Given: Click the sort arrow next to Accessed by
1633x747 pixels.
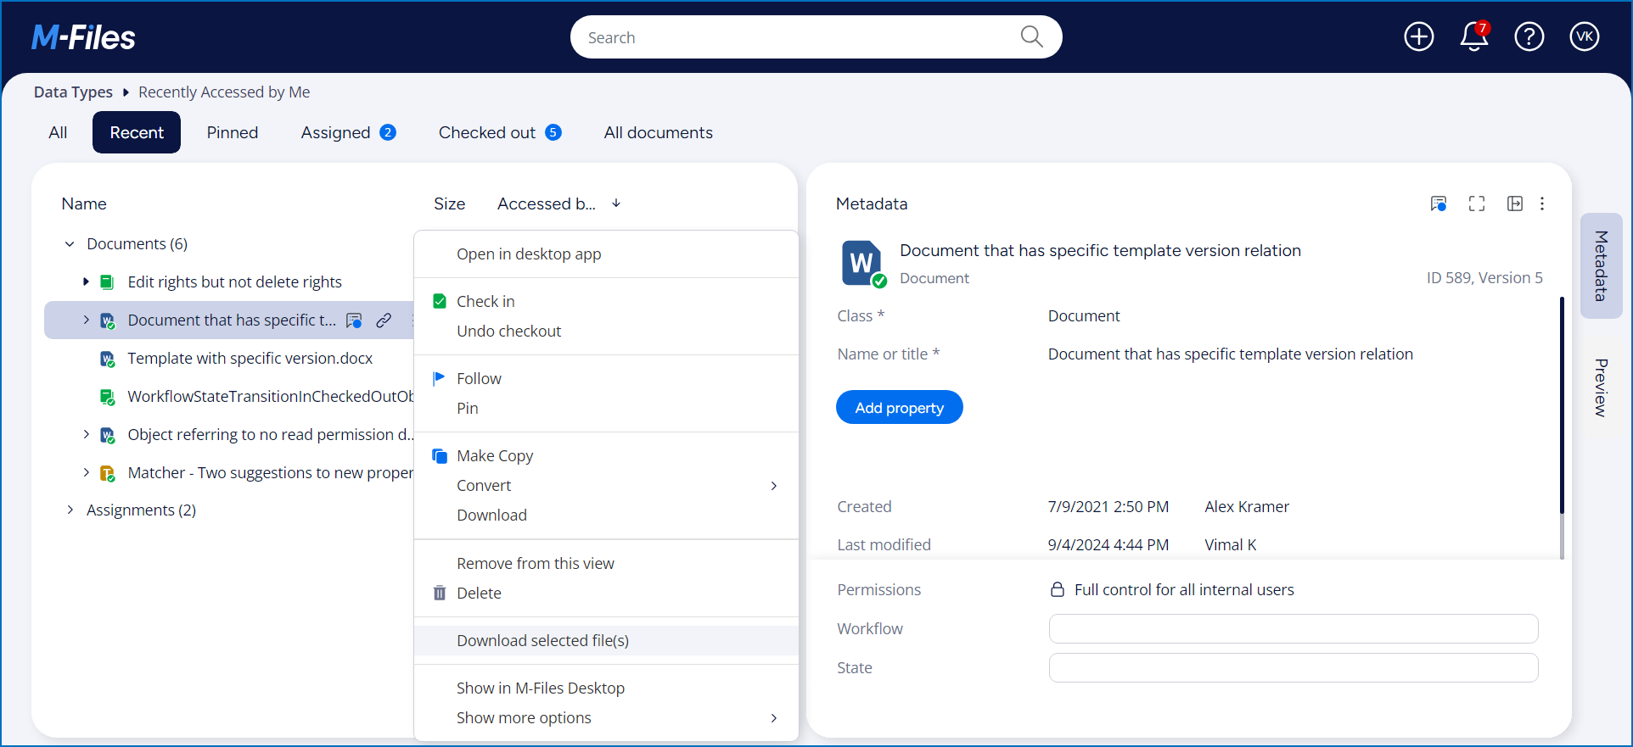Looking at the screenshot, I should [x=616, y=203].
